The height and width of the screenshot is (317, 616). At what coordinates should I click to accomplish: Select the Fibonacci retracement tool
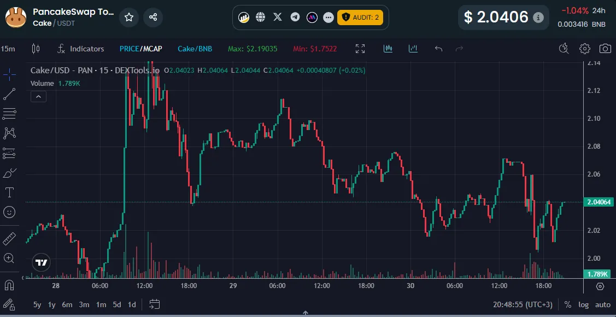point(9,114)
